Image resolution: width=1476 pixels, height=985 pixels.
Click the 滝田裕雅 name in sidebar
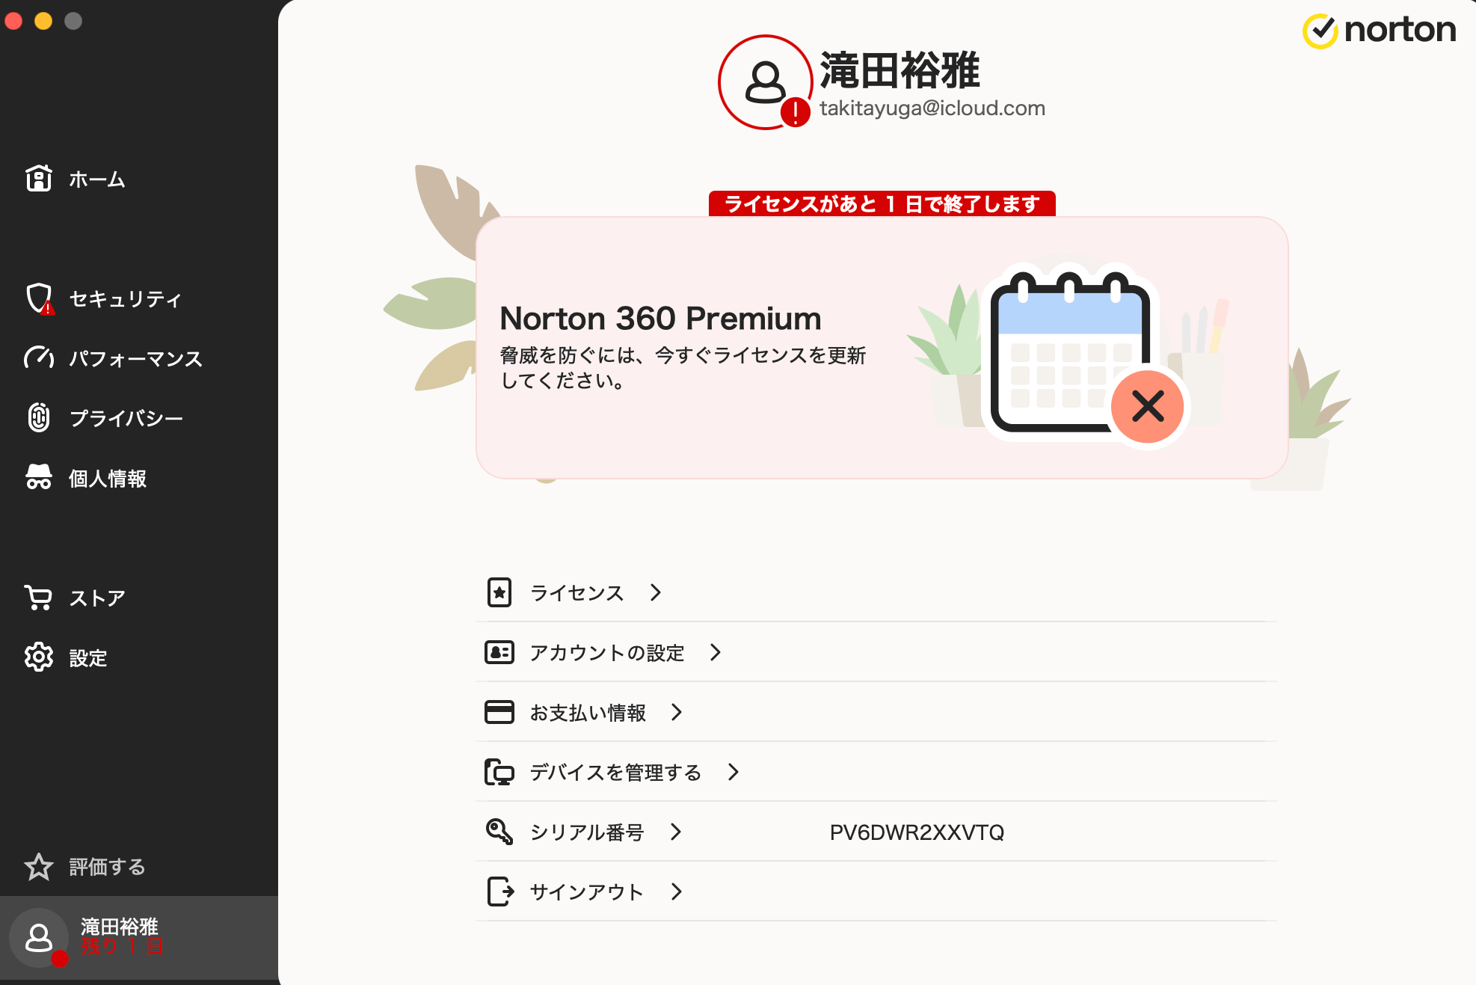(x=120, y=927)
